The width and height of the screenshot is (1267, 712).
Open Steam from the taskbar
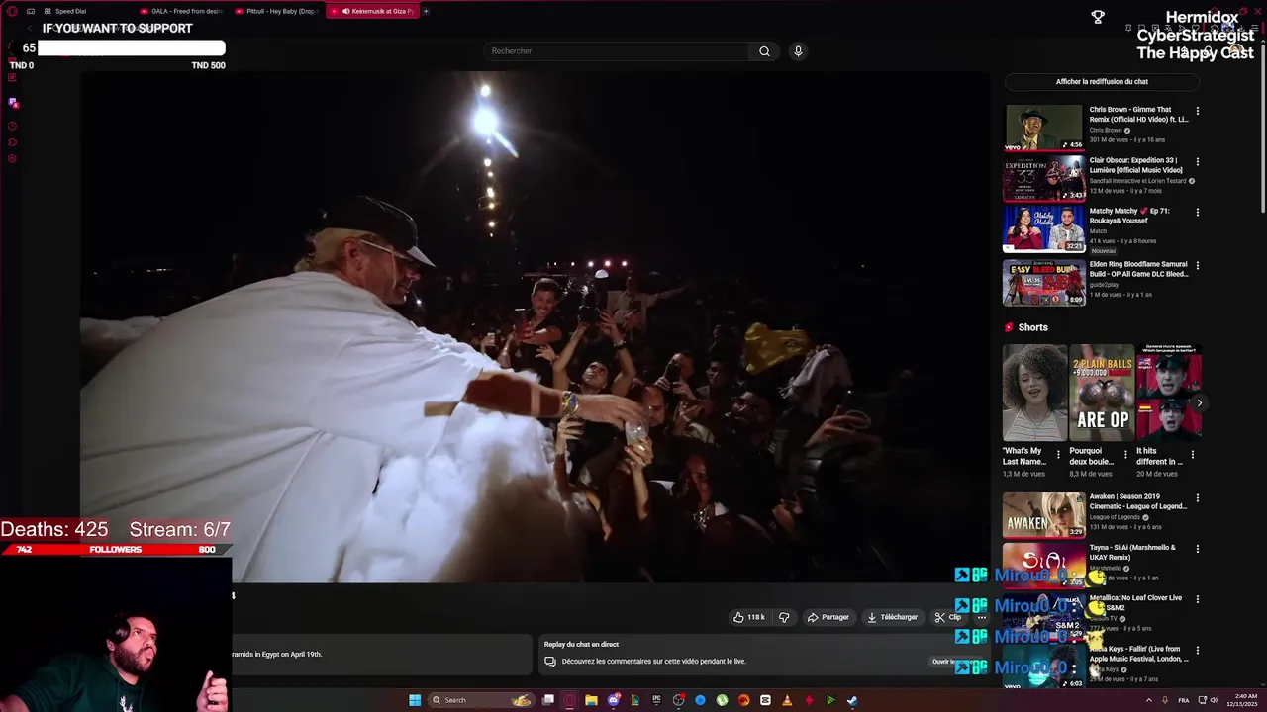click(852, 700)
